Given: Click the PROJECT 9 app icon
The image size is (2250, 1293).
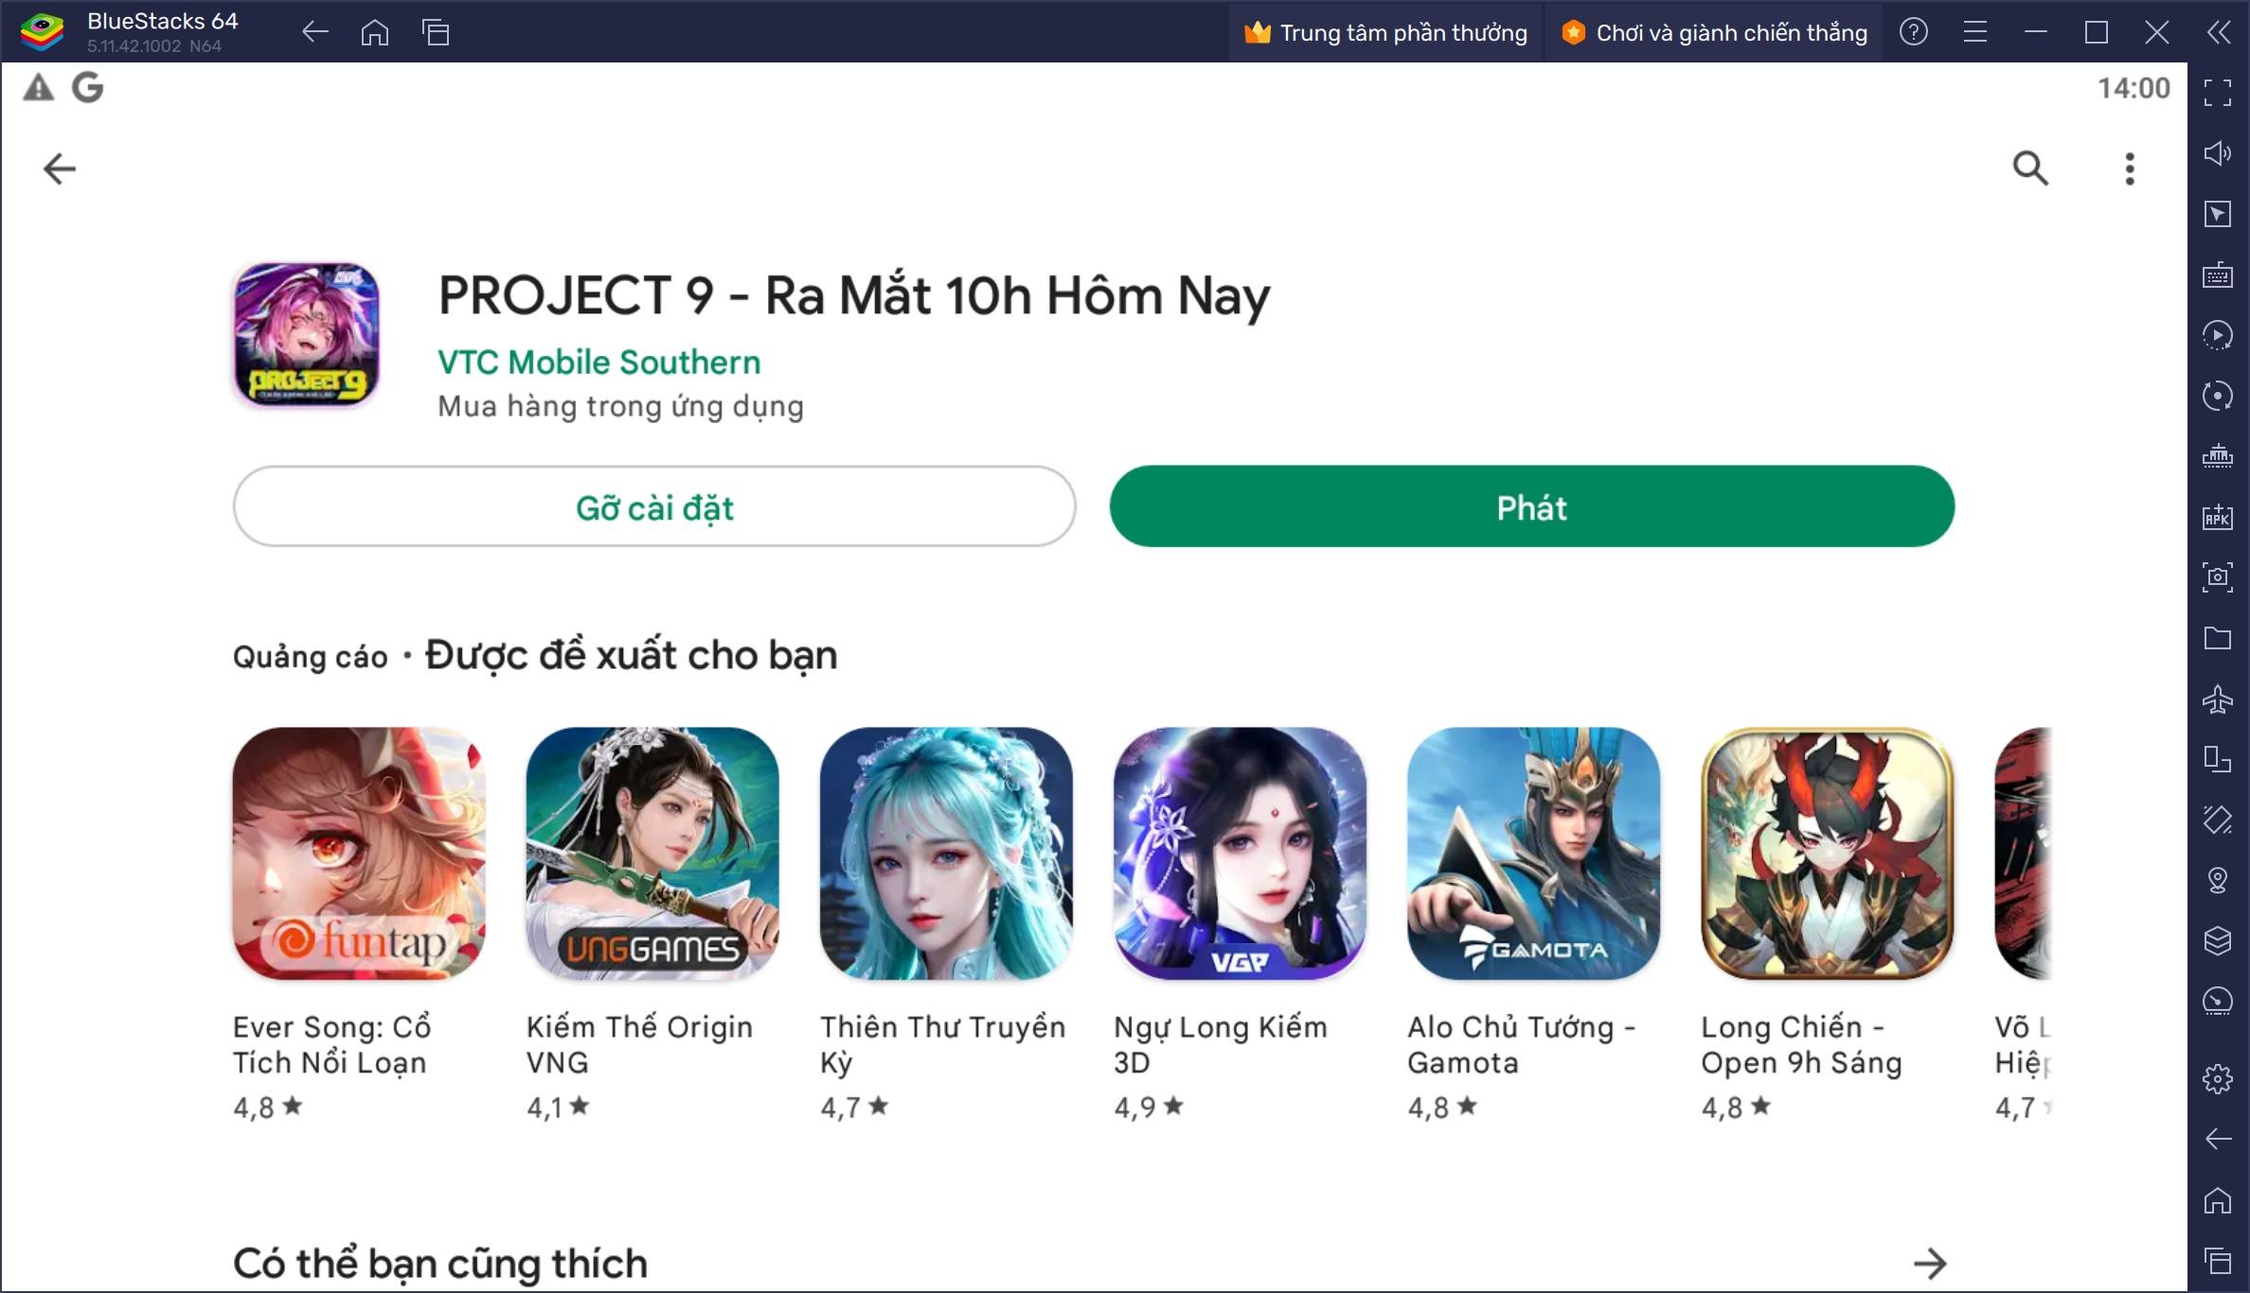Looking at the screenshot, I should point(306,335).
